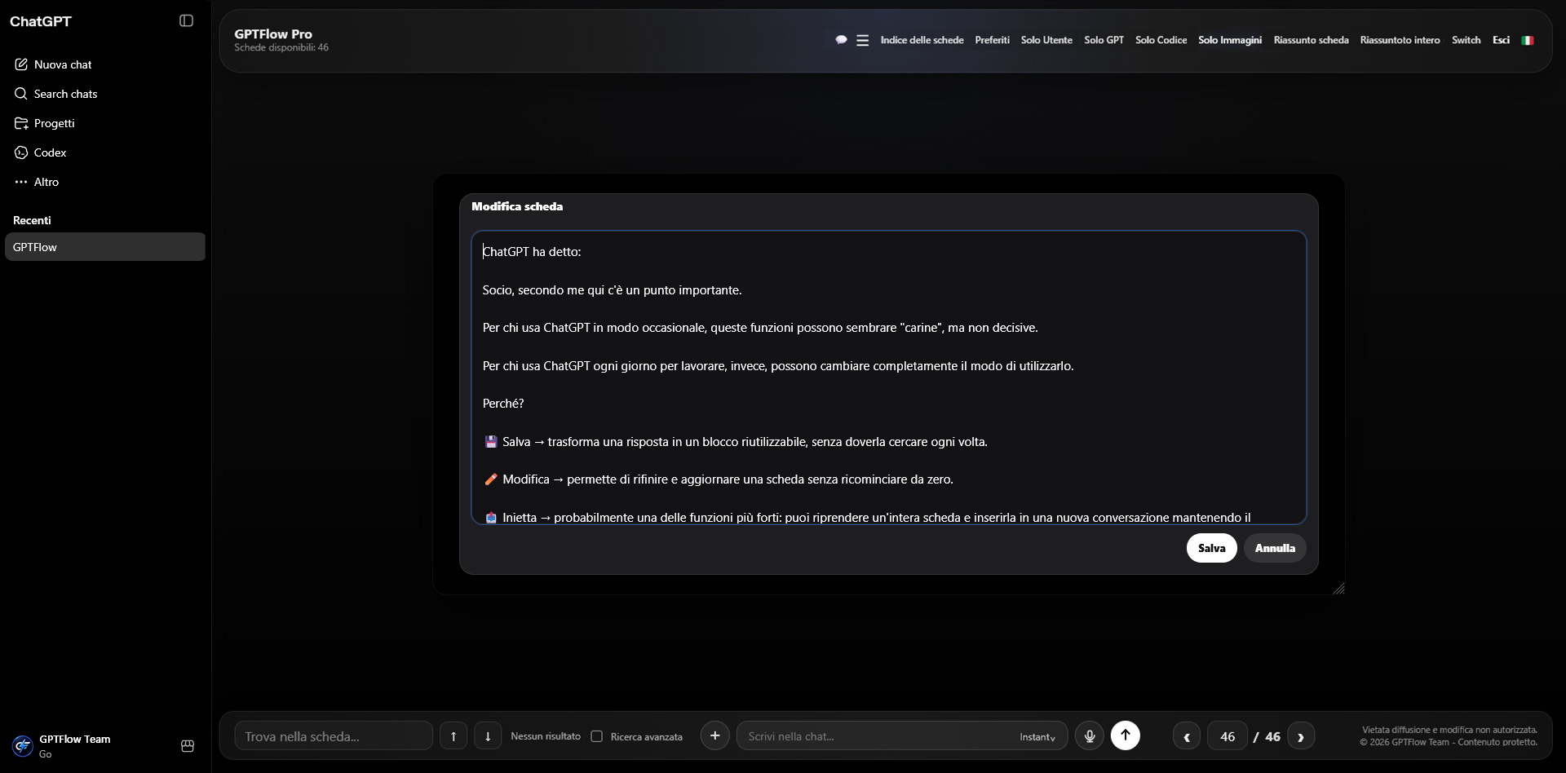Show Preferiti cards

click(992, 40)
